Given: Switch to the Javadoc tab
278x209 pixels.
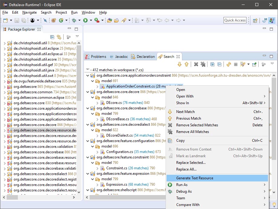Looking at the screenshot, I should click(x=119, y=57).
